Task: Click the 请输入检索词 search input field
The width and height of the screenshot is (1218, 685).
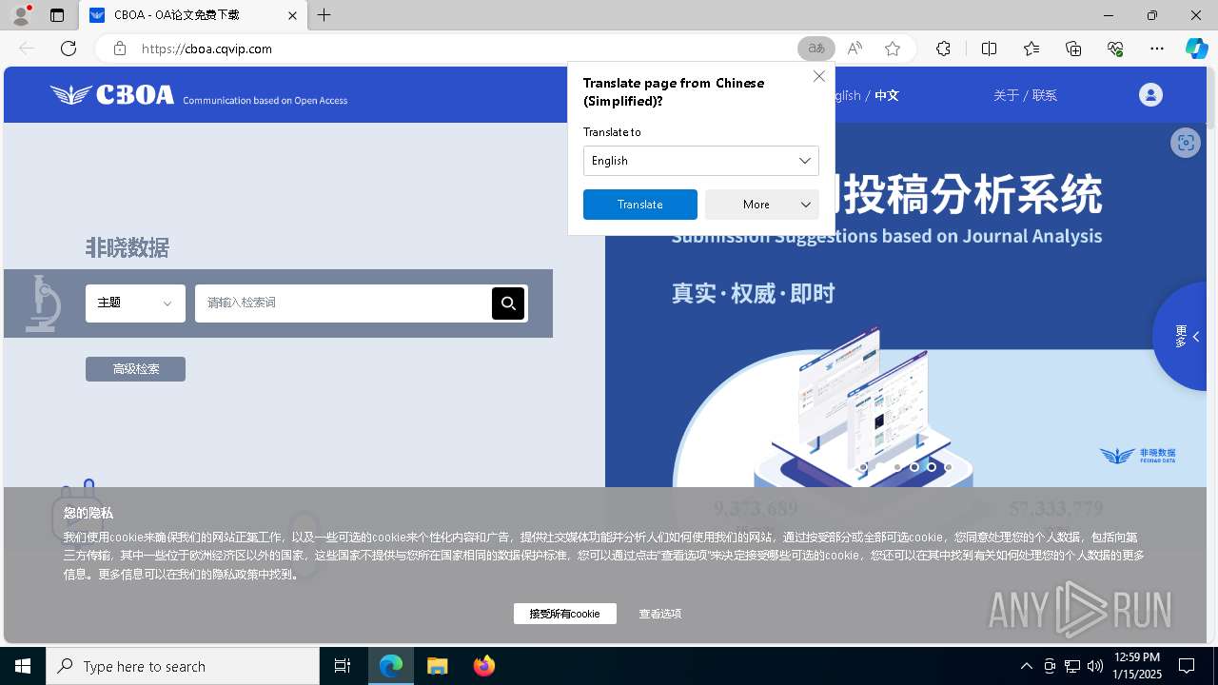Action: 343,303
